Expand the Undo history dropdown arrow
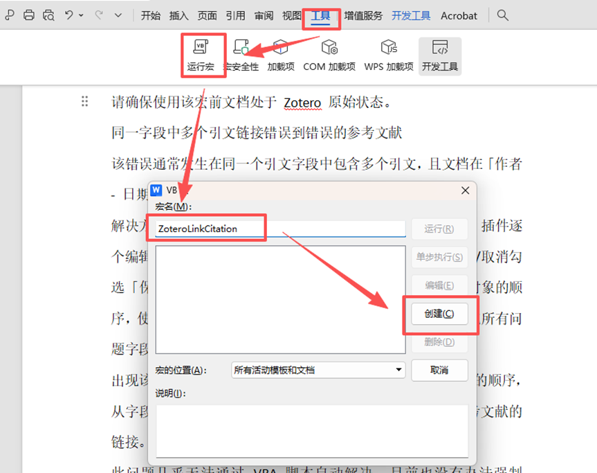Viewport: 597px width, 473px height. tap(80, 15)
